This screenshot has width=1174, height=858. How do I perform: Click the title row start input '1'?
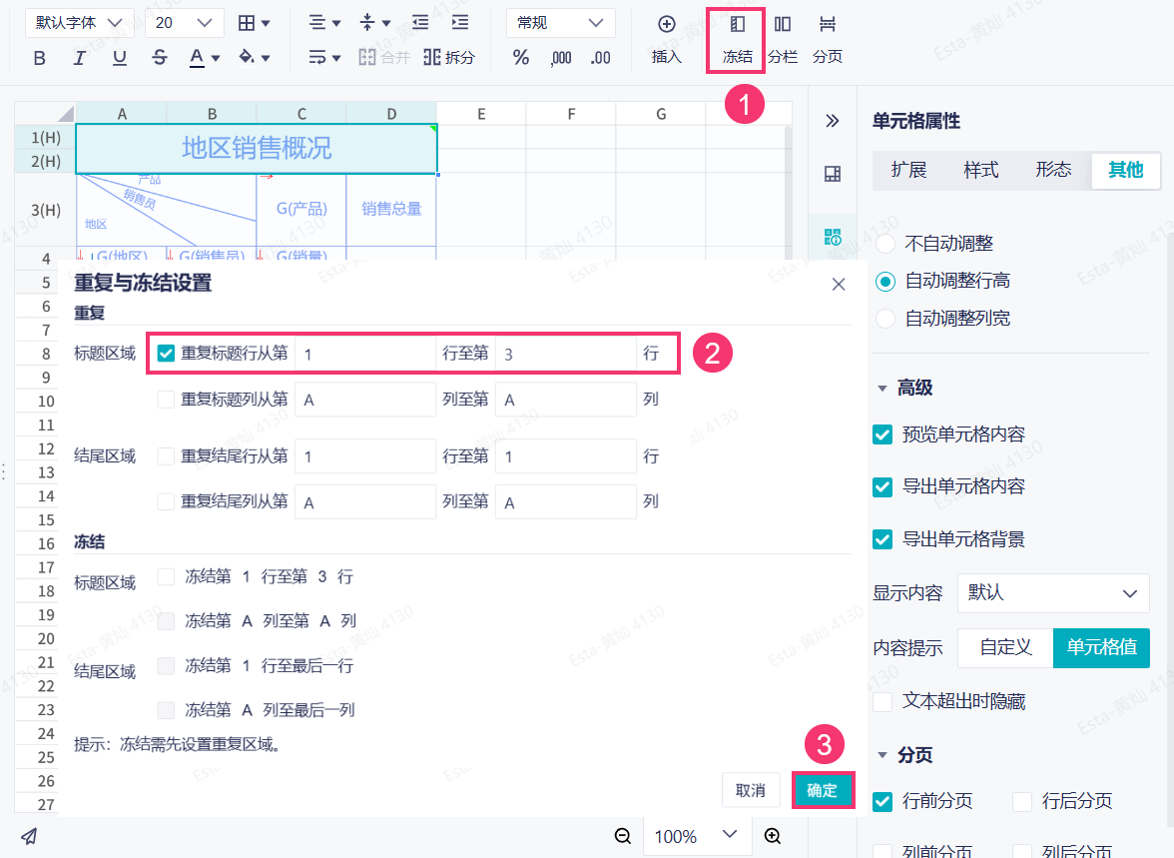(x=365, y=354)
